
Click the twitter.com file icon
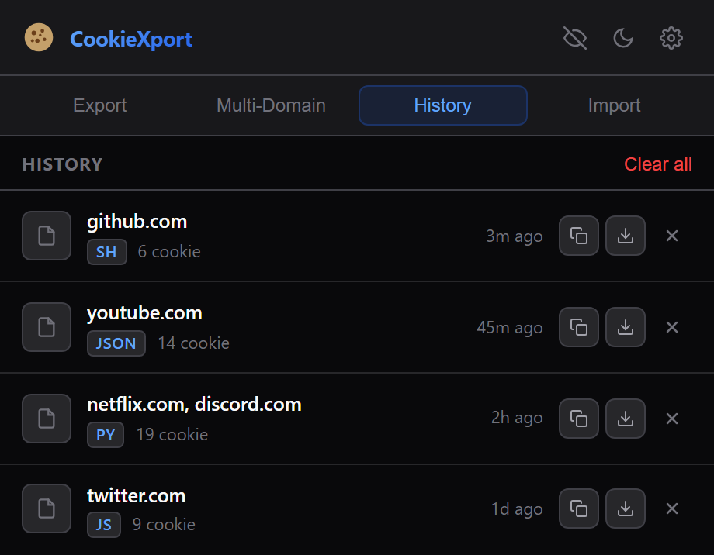[47, 508]
